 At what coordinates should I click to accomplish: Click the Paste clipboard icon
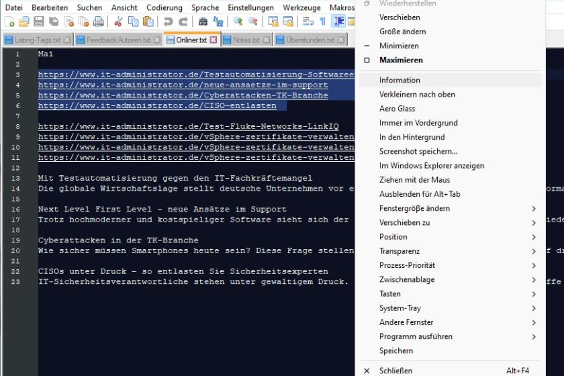pyautogui.click(x=148, y=21)
